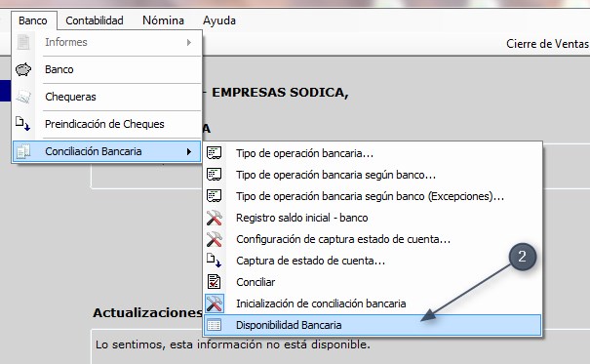The image size is (590, 364).
Task: Expand the Informes submenu arrow
Action: click(x=189, y=42)
